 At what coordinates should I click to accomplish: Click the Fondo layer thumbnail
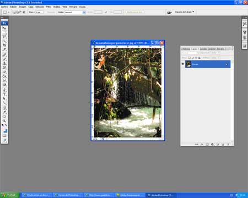[188, 64]
